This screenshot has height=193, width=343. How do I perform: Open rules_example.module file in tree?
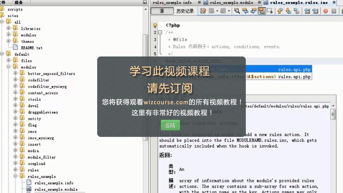[x=56, y=189]
